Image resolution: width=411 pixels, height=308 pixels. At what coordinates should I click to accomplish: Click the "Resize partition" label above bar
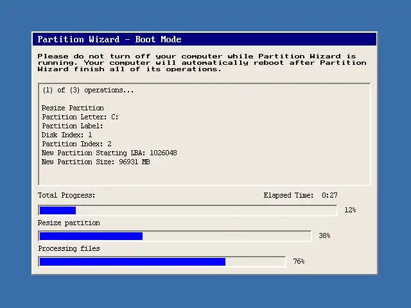(x=69, y=223)
